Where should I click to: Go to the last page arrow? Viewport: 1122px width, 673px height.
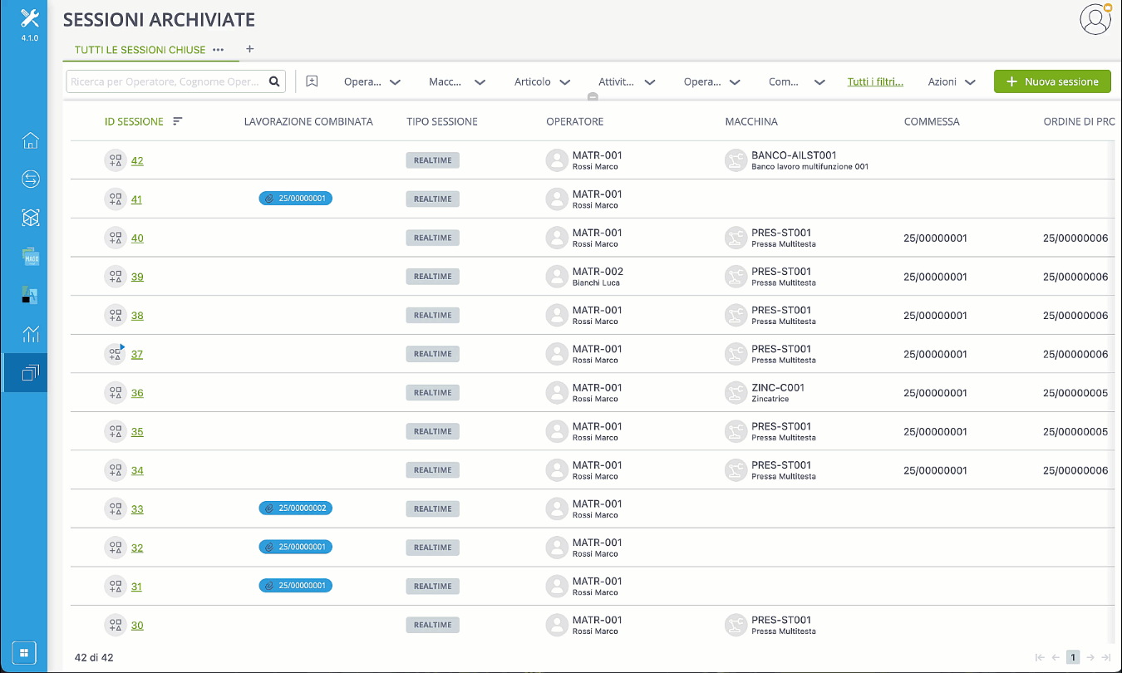1106,657
